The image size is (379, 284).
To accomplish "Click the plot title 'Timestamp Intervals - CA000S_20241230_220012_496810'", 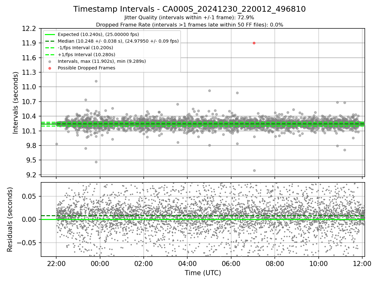I will [x=189, y=9].
